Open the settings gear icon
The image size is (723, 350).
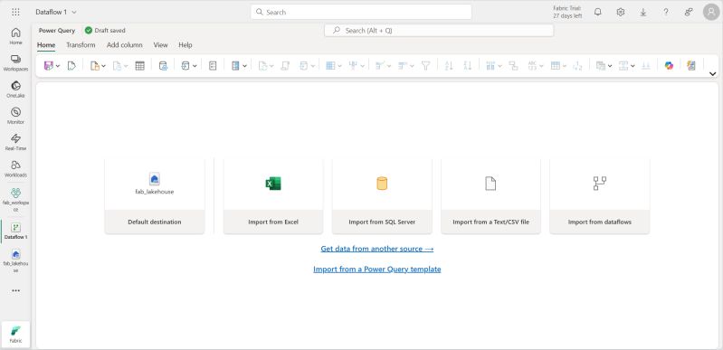tap(621, 12)
